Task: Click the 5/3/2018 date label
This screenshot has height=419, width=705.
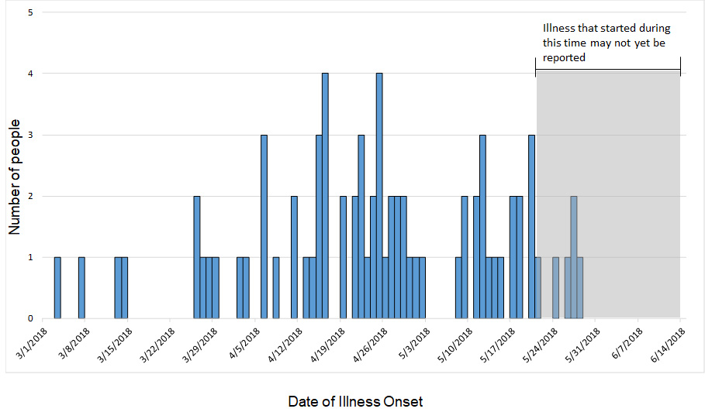Action: (x=414, y=344)
